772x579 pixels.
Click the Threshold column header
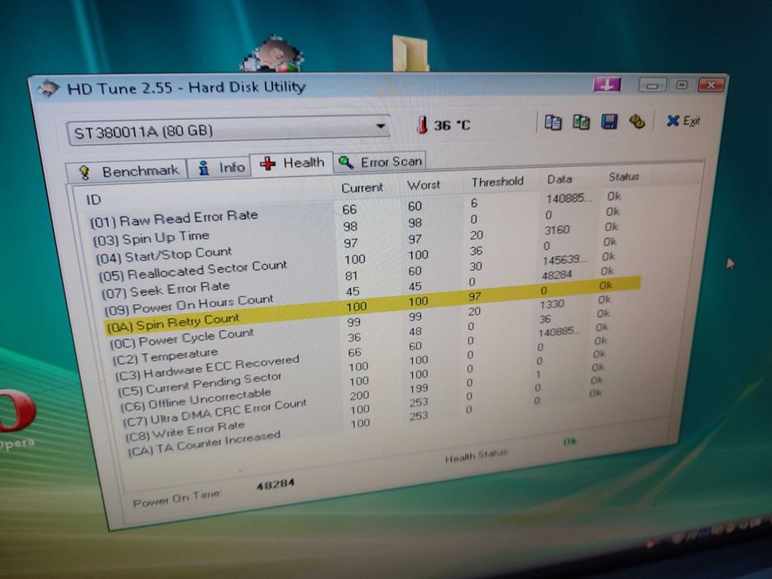(497, 182)
